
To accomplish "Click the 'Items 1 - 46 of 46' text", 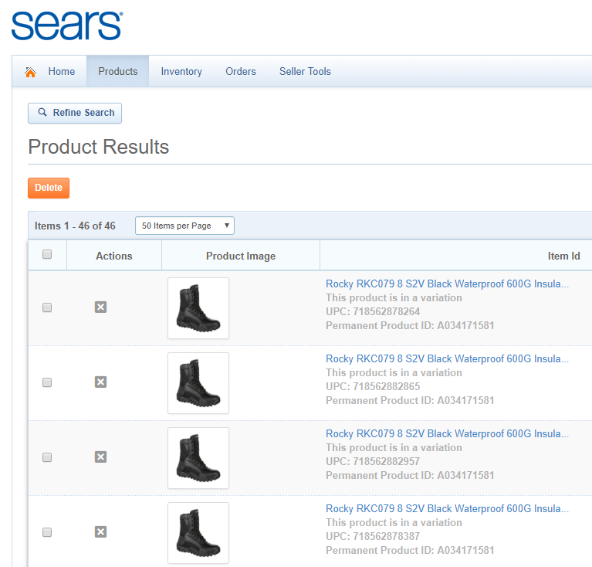I will 75,226.
